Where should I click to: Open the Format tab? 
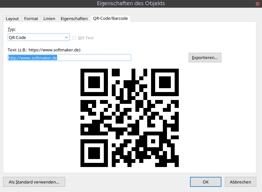(x=31, y=19)
